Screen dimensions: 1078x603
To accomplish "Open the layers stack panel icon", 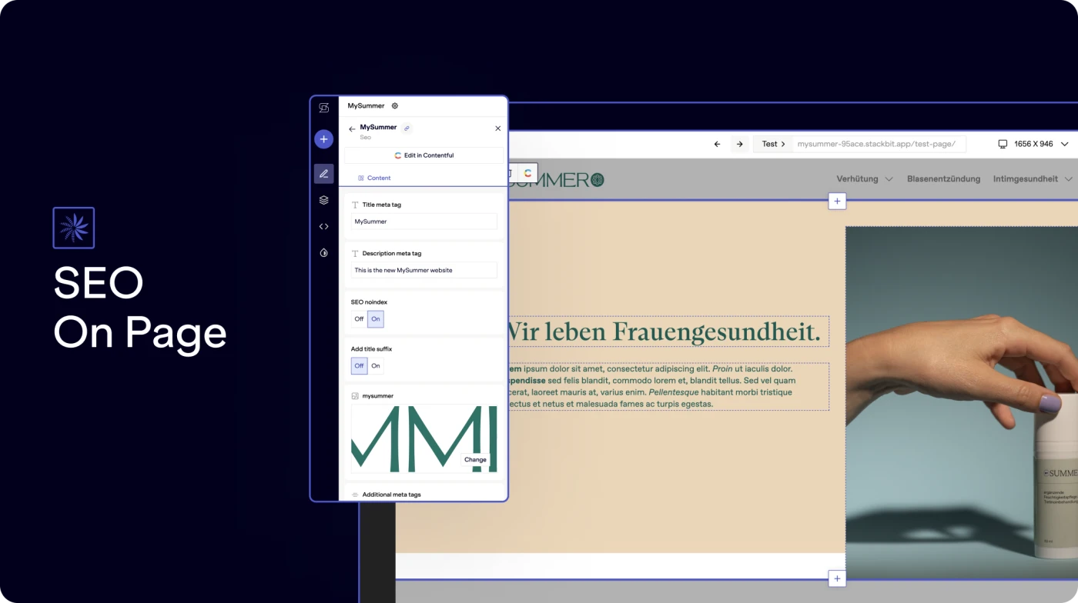I will point(323,200).
